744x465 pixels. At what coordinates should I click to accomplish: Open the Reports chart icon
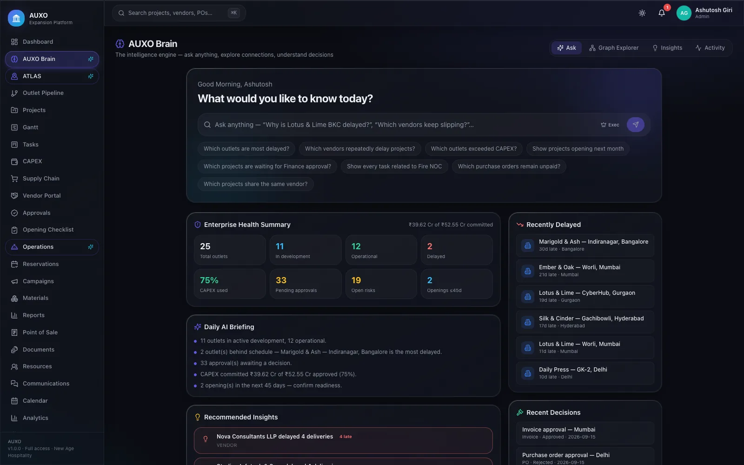click(14, 315)
